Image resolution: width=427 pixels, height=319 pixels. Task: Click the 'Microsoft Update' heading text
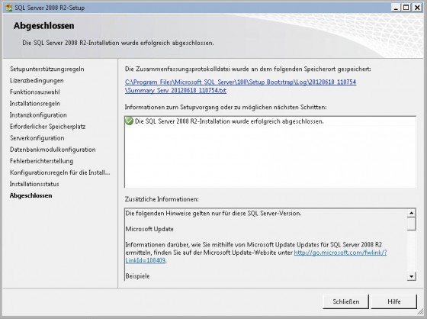149,229
